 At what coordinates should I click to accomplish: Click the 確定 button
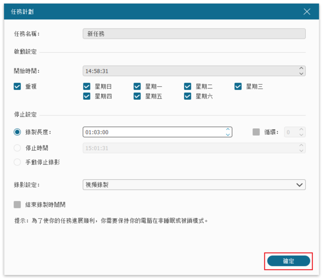coord(289,261)
